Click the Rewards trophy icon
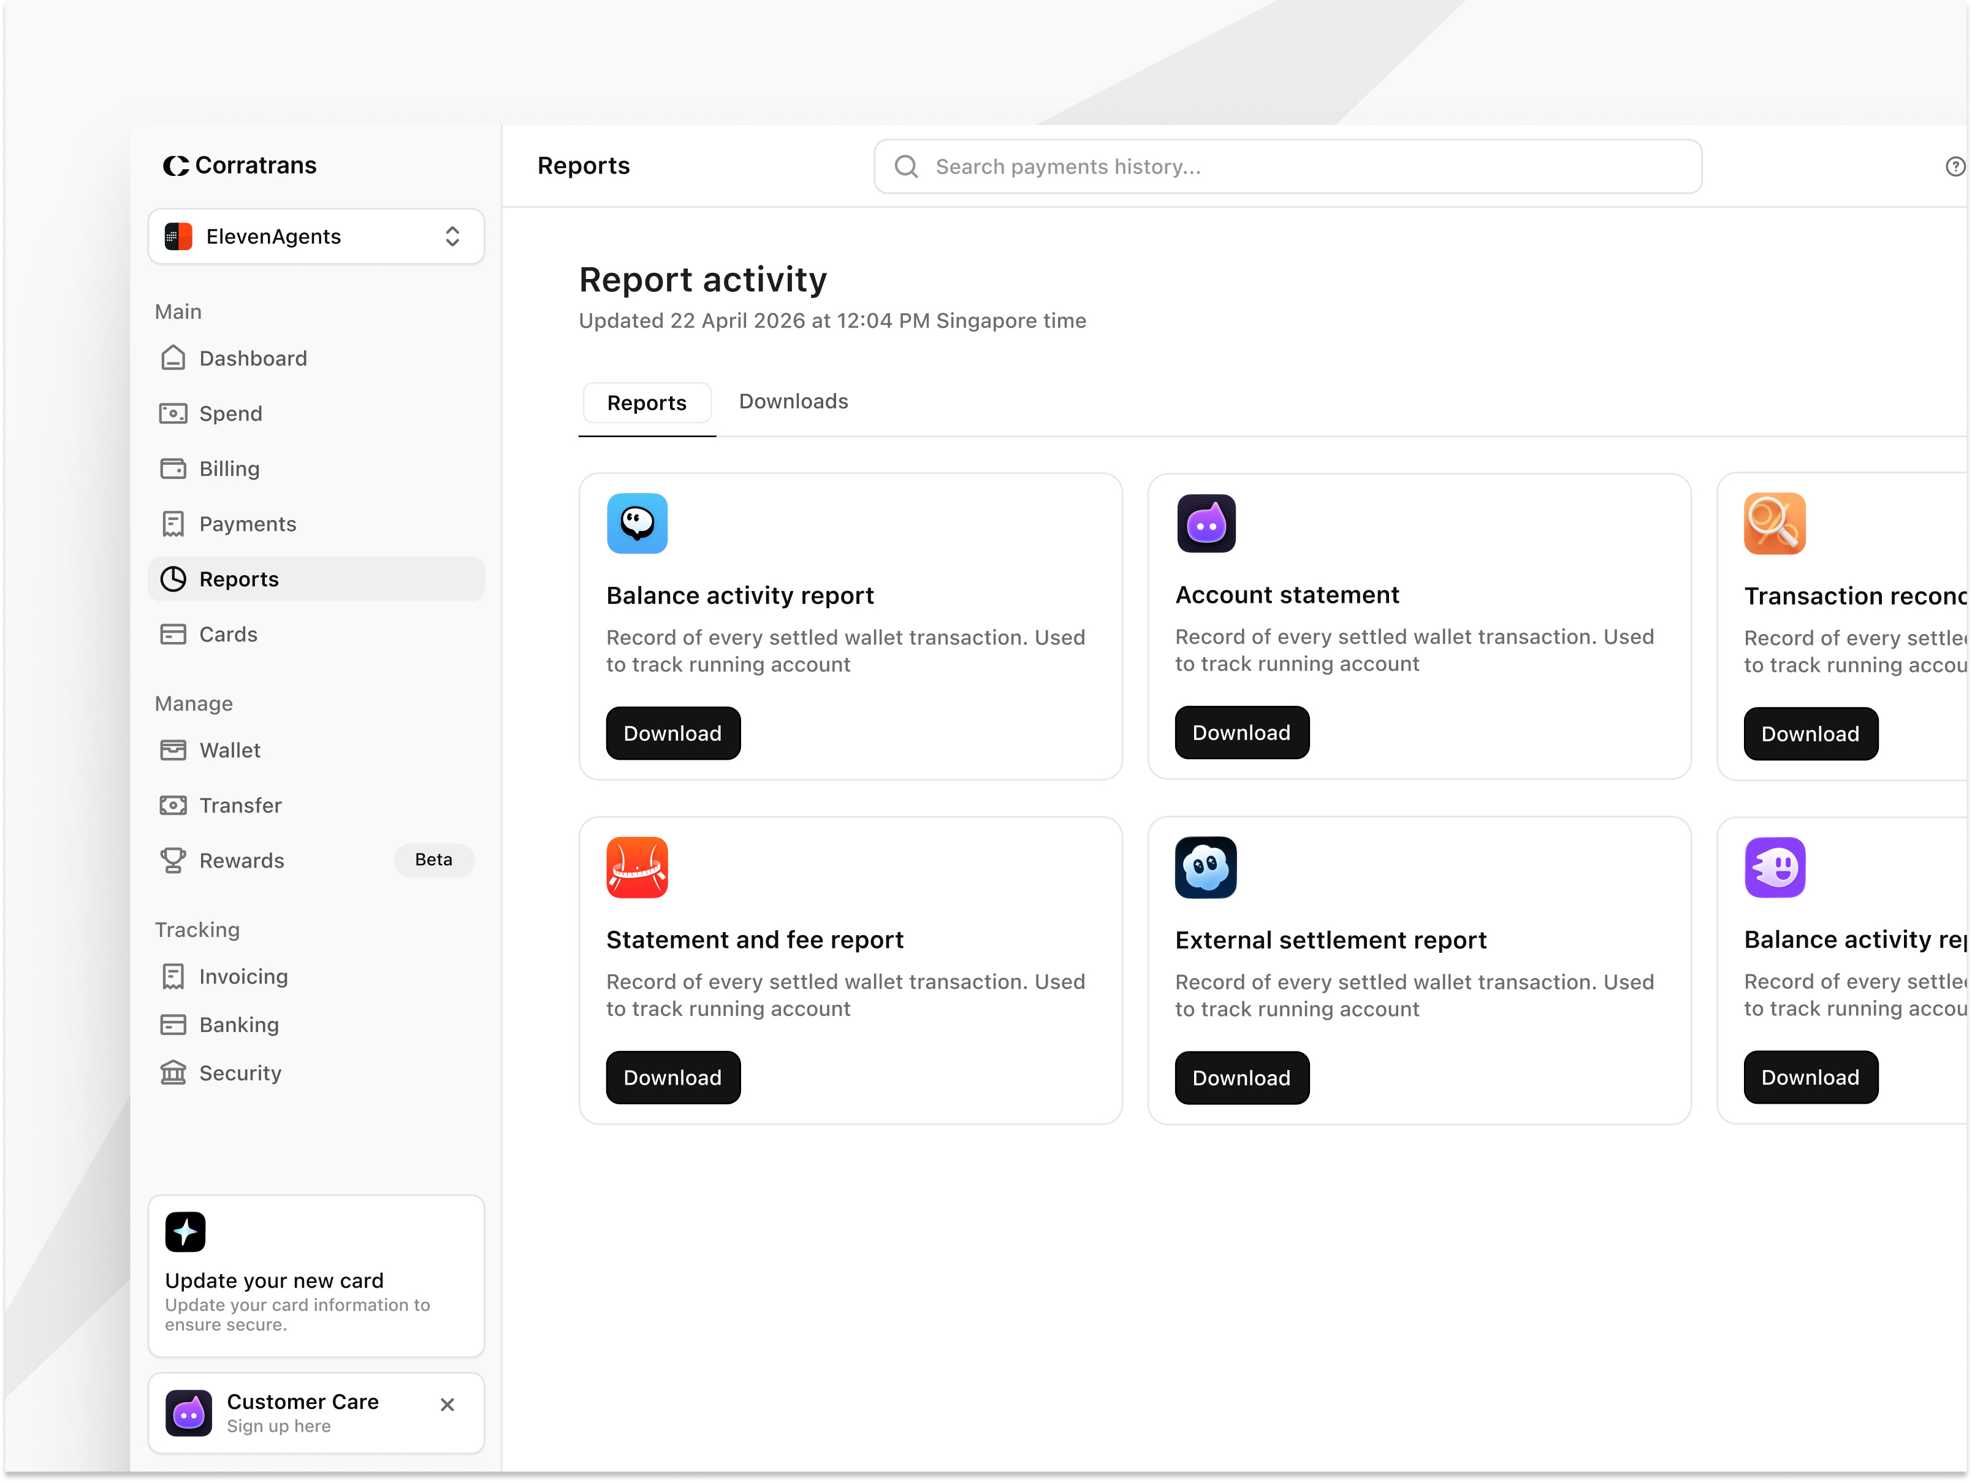Screen dimensions: 1972x1482 pos(173,860)
